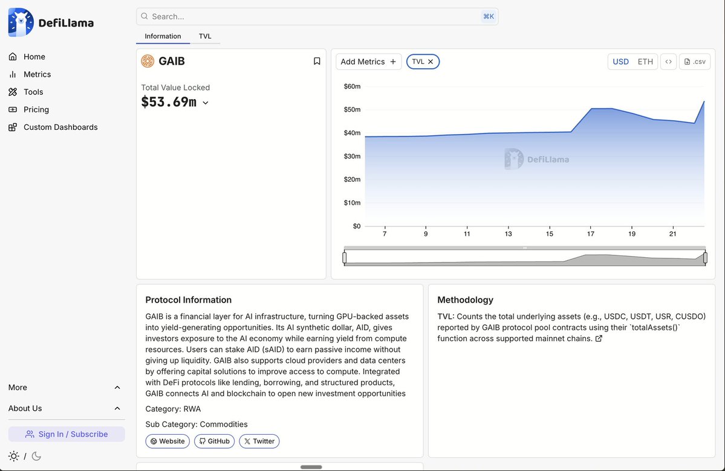Switch to light theme sun icon
Viewport: 725px width, 471px height.
pyautogui.click(x=14, y=457)
